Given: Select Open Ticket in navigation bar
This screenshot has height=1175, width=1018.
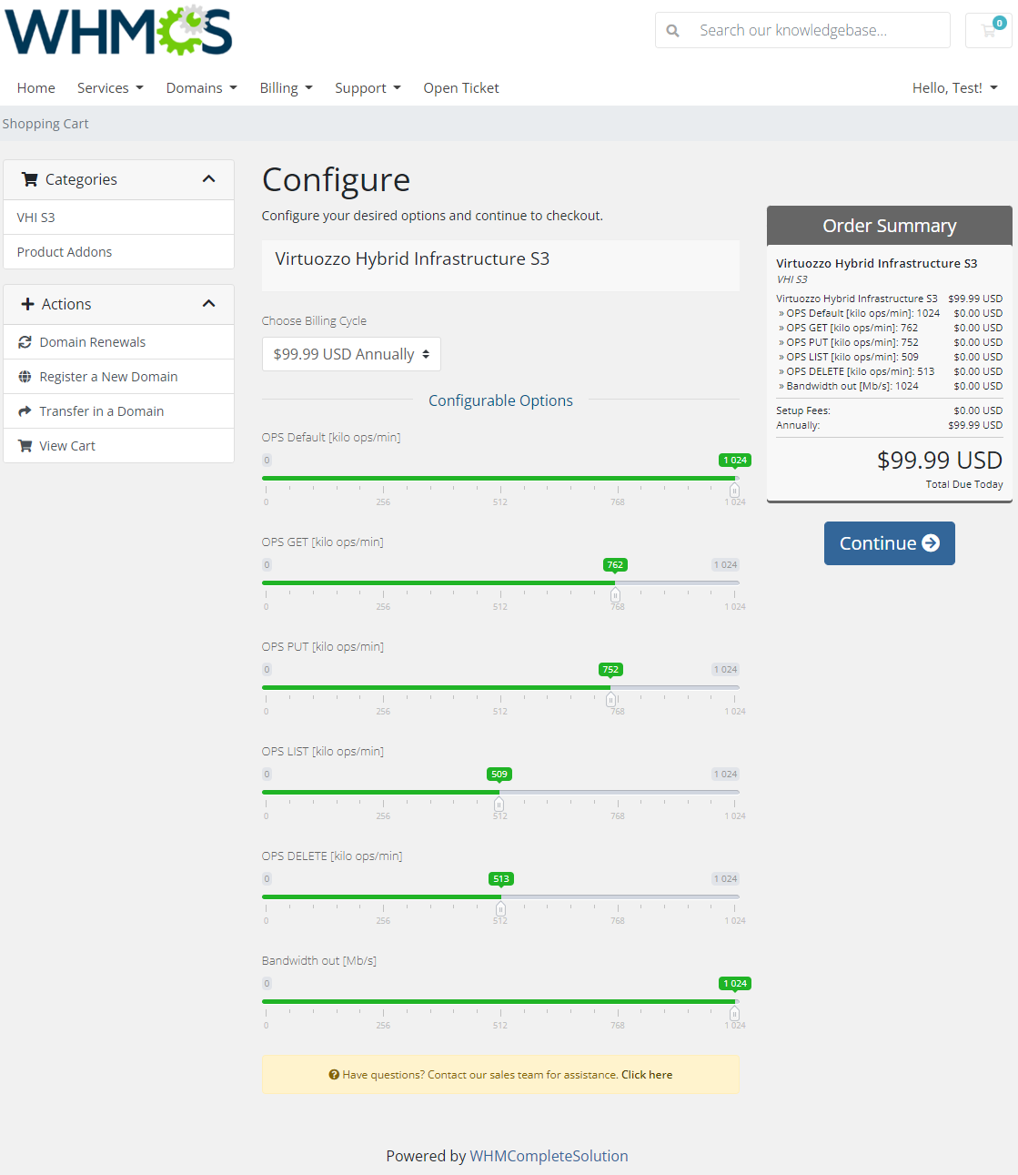Looking at the screenshot, I should tap(461, 88).
